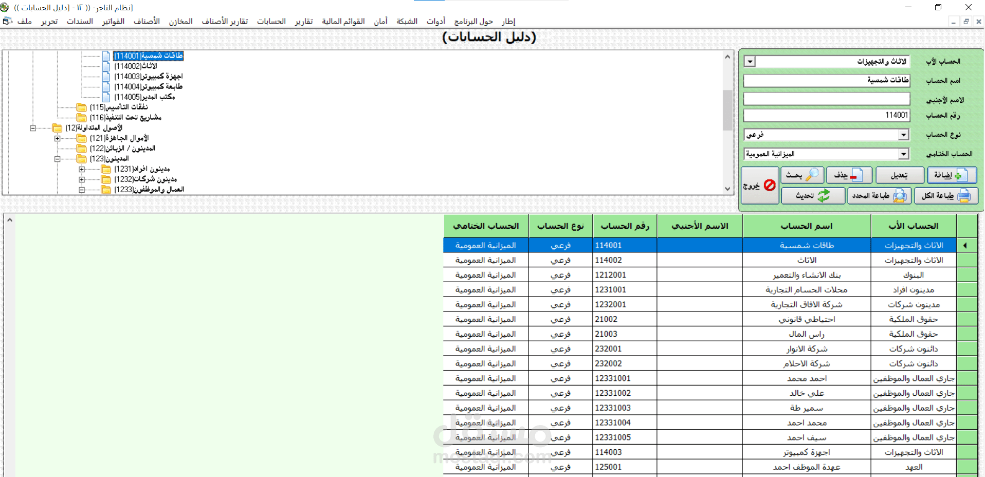Open search with the بحث button
Image resolution: width=985 pixels, height=477 pixels.
pyautogui.click(x=802, y=175)
